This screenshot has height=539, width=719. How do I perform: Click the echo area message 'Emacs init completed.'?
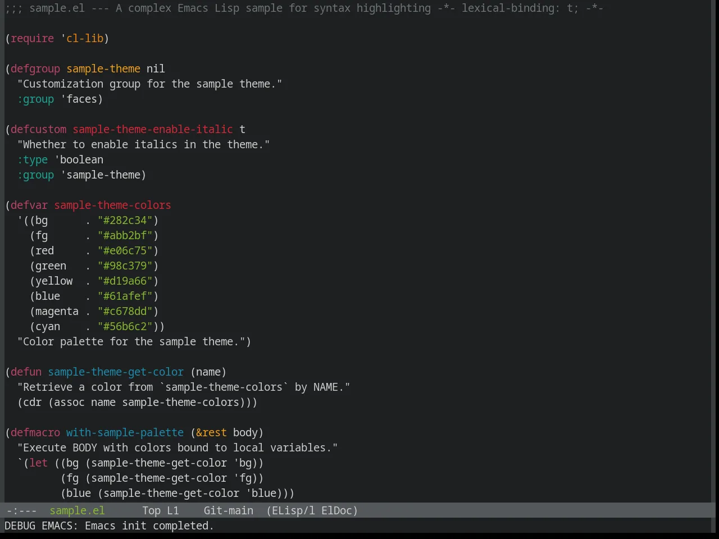(149, 526)
